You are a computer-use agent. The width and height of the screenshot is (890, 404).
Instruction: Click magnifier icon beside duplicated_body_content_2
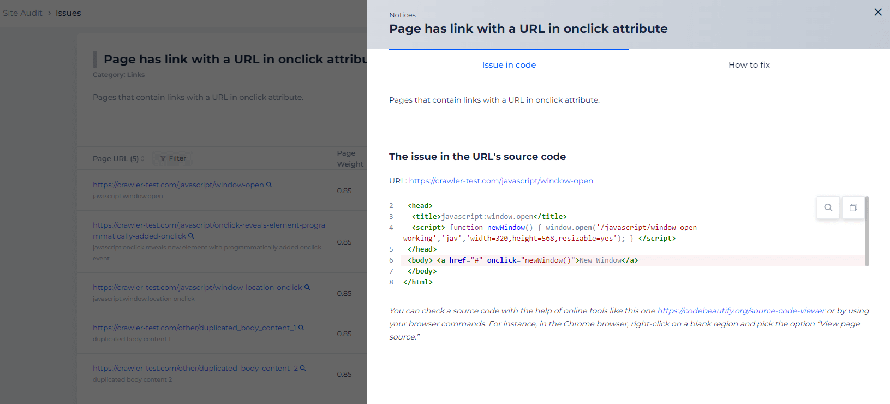click(x=303, y=368)
